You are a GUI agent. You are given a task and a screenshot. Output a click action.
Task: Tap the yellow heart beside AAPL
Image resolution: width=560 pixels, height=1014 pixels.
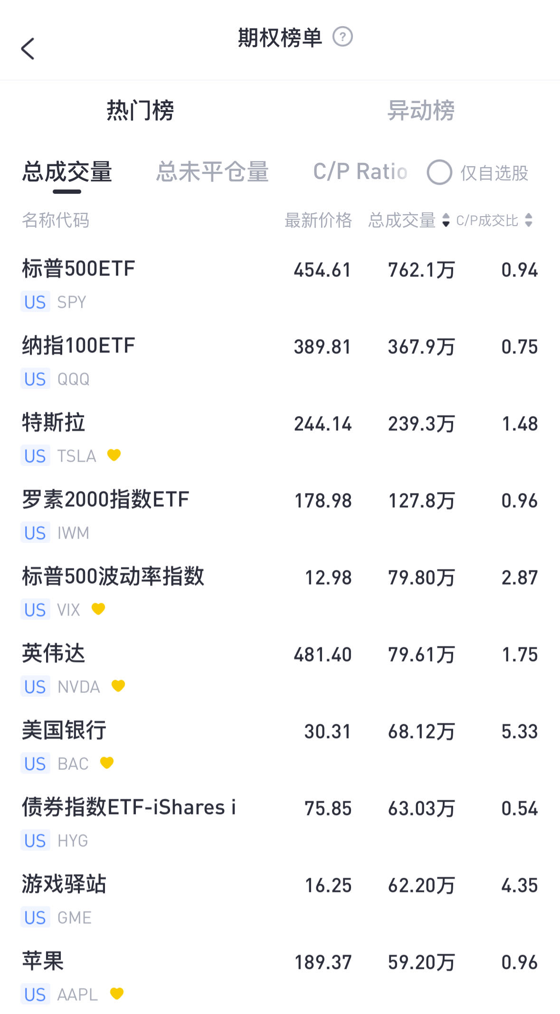[x=117, y=994]
